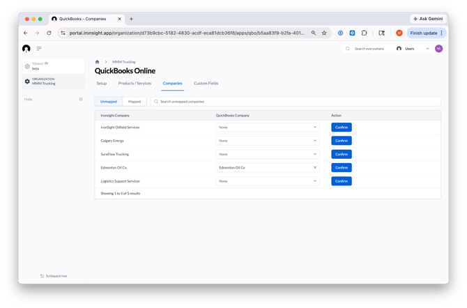The height and width of the screenshot is (308, 467).
Task: Open the media/tab search icon in the toolbar
Action: 381,33
